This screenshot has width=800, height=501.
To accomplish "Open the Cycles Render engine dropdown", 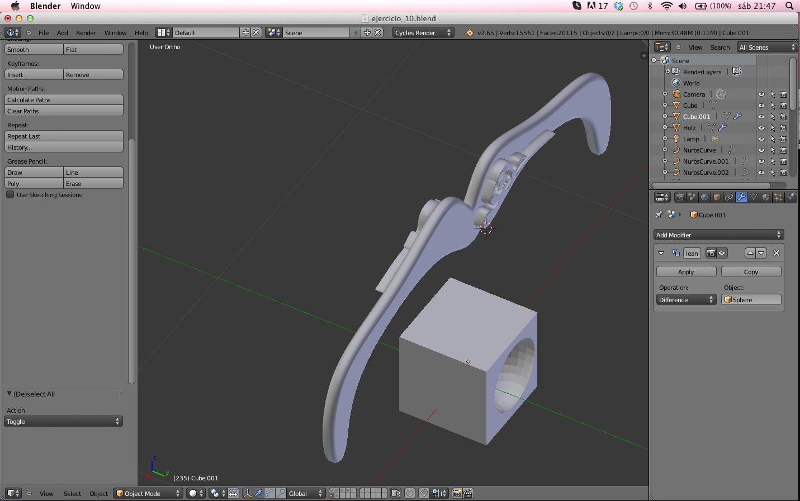I will tap(423, 33).
